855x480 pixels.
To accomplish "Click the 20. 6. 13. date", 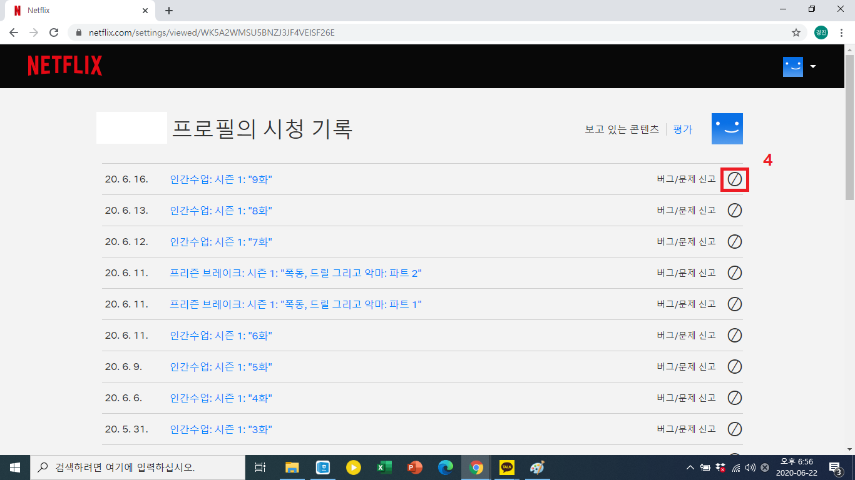I will (126, 211).
